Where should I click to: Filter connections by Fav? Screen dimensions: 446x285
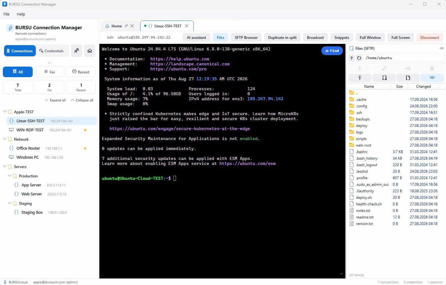click(x=50, y=72)
